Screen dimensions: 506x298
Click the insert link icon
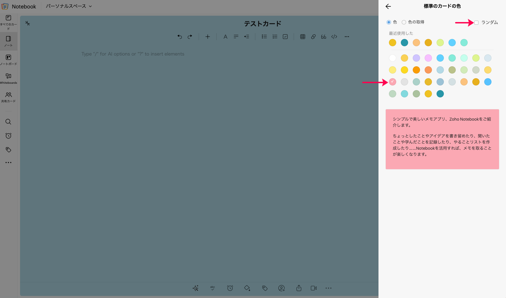(x=313, y=37)
